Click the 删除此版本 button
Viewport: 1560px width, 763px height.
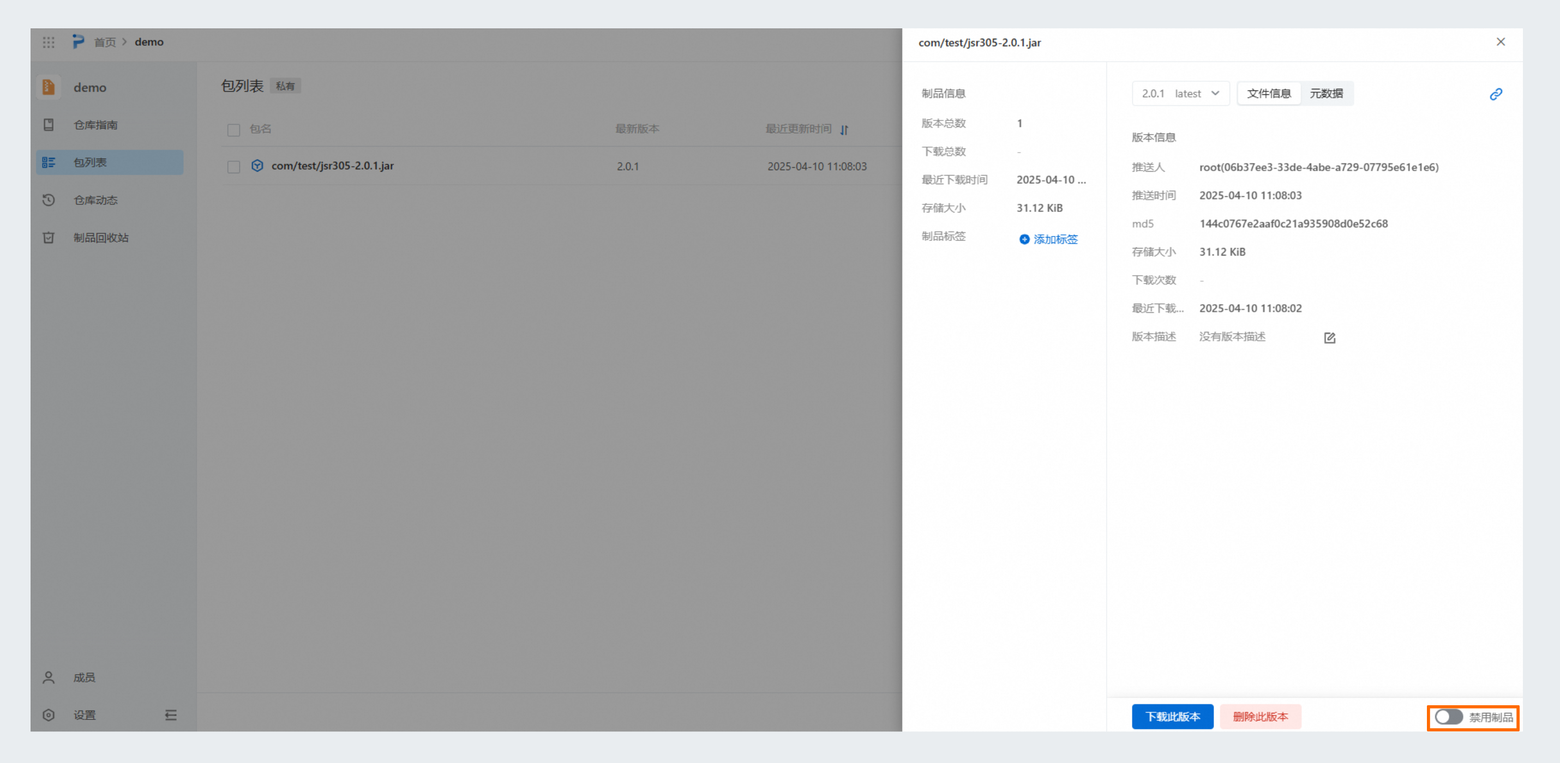click(x=1259, y=717)
